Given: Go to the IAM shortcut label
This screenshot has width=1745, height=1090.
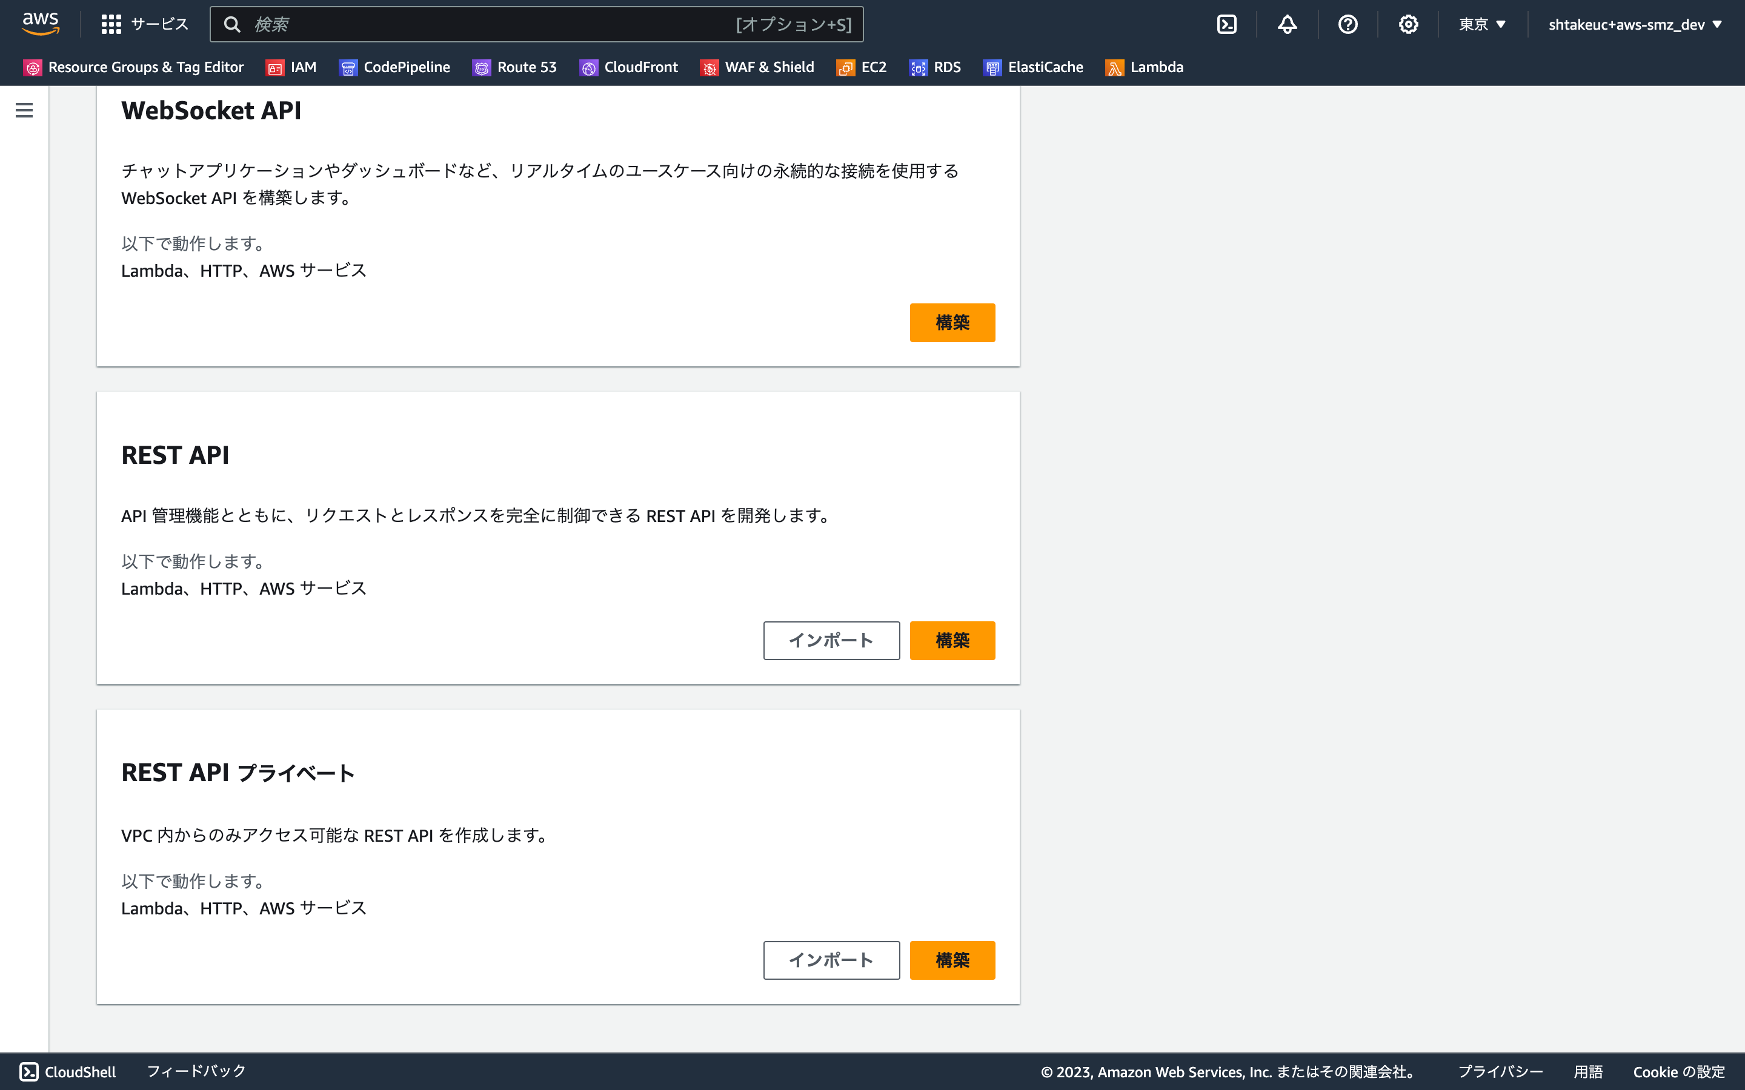Looking at the screenshot, I should click(x=304, y=67).
